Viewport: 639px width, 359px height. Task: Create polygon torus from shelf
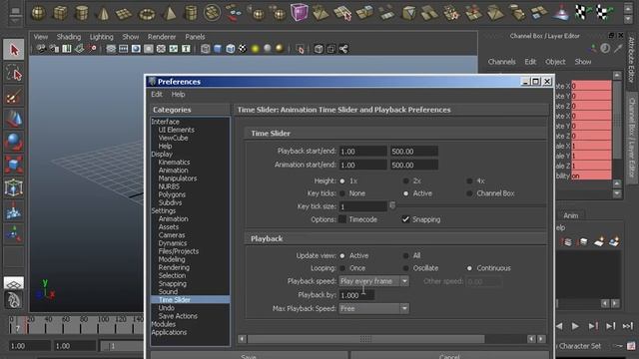click(x=147, y=14)
